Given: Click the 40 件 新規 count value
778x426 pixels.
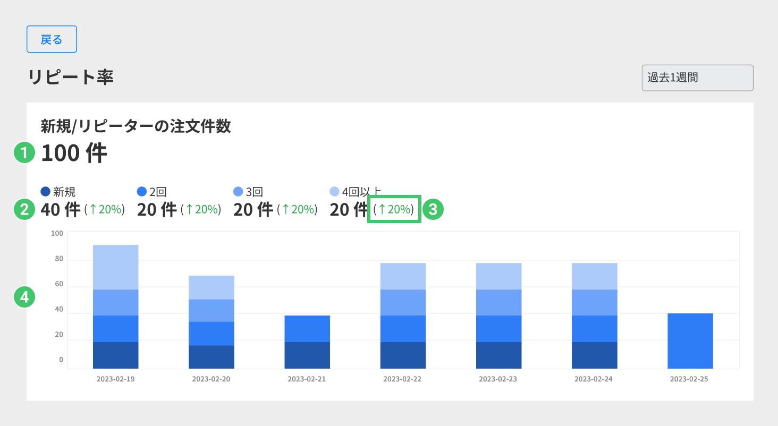Looking at the screenshot, I should (61, 210).
